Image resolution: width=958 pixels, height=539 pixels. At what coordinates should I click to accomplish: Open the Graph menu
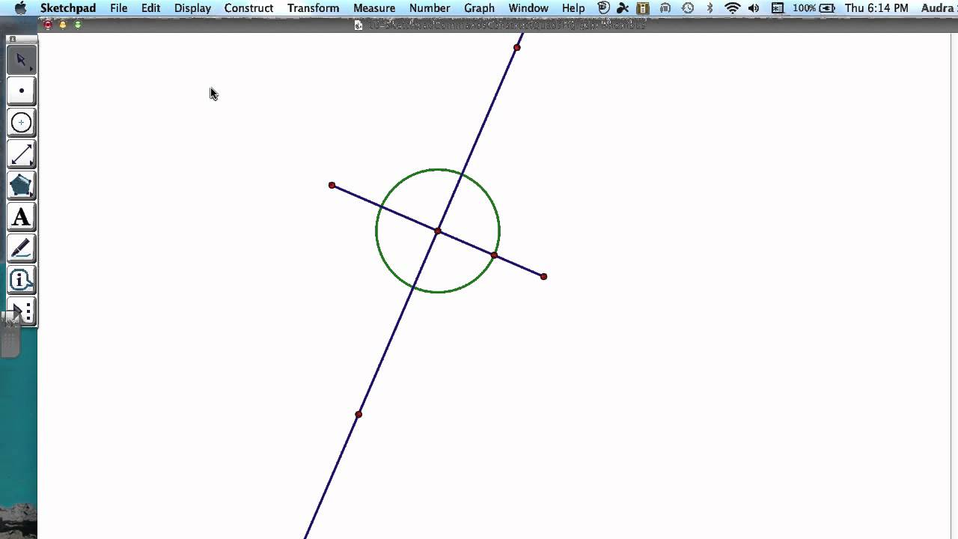479,8
